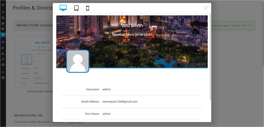The height and width of the screenshot is (127, 264).
Task: Click the Username field label
Action: pos(93,89)
